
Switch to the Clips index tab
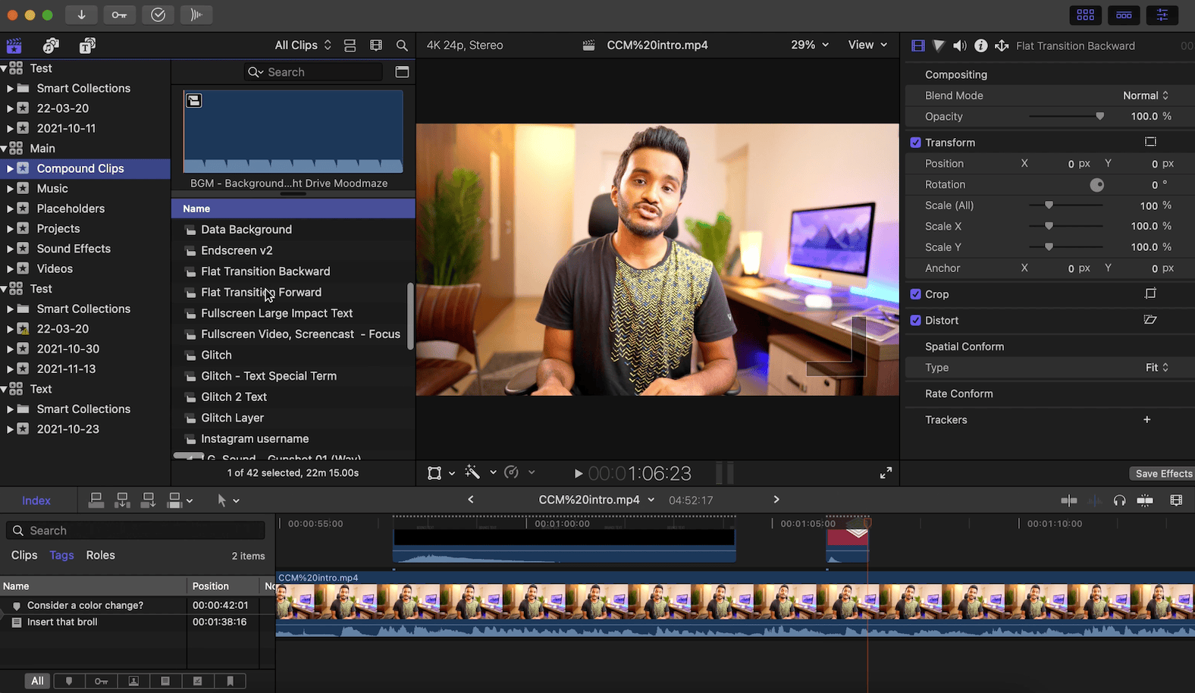pyautogui.click(x=24, y=556)
